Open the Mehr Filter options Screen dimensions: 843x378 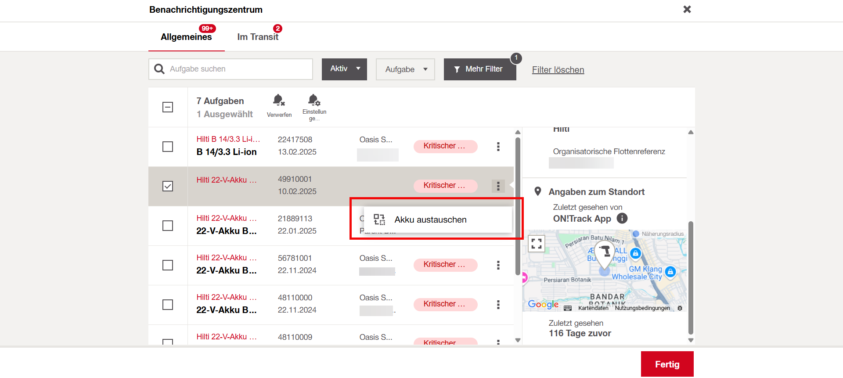click(x=479, y=69)
